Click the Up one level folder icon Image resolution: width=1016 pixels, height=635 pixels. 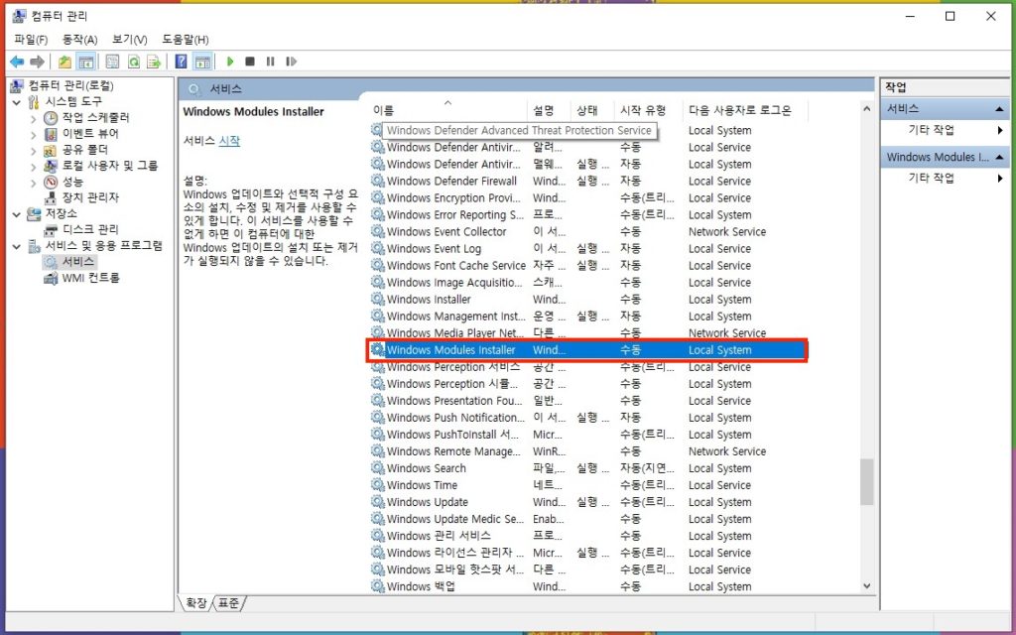tap(64, 62)
